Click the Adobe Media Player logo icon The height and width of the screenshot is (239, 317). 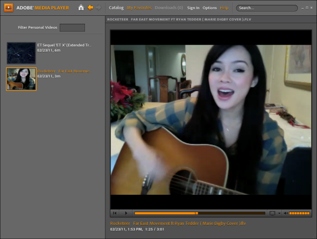[8, 8]
